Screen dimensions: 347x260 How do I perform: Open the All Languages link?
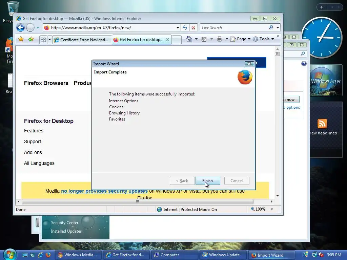pyautogui.click(x=39, y=163)
